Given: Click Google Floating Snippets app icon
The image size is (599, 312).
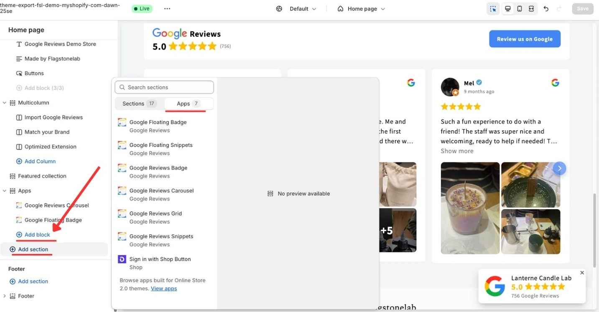Looking at the screenshot, I should point(122,145).
